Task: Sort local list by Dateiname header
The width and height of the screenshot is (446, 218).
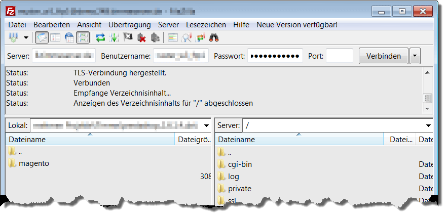Action: click(90, 139)
